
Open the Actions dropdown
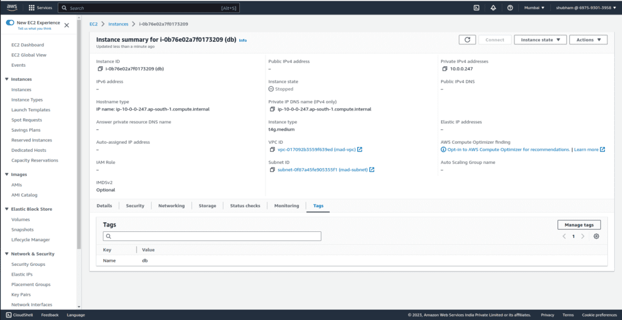(588, 39)
